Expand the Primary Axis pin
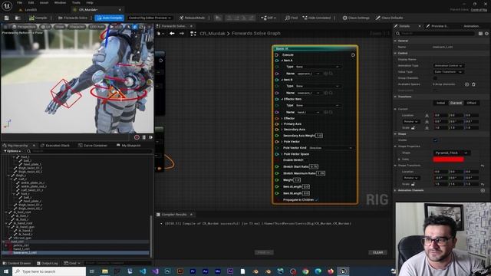The width and height of the screenshot is (491, 276). pyautogui.click(x=282, y=124)
